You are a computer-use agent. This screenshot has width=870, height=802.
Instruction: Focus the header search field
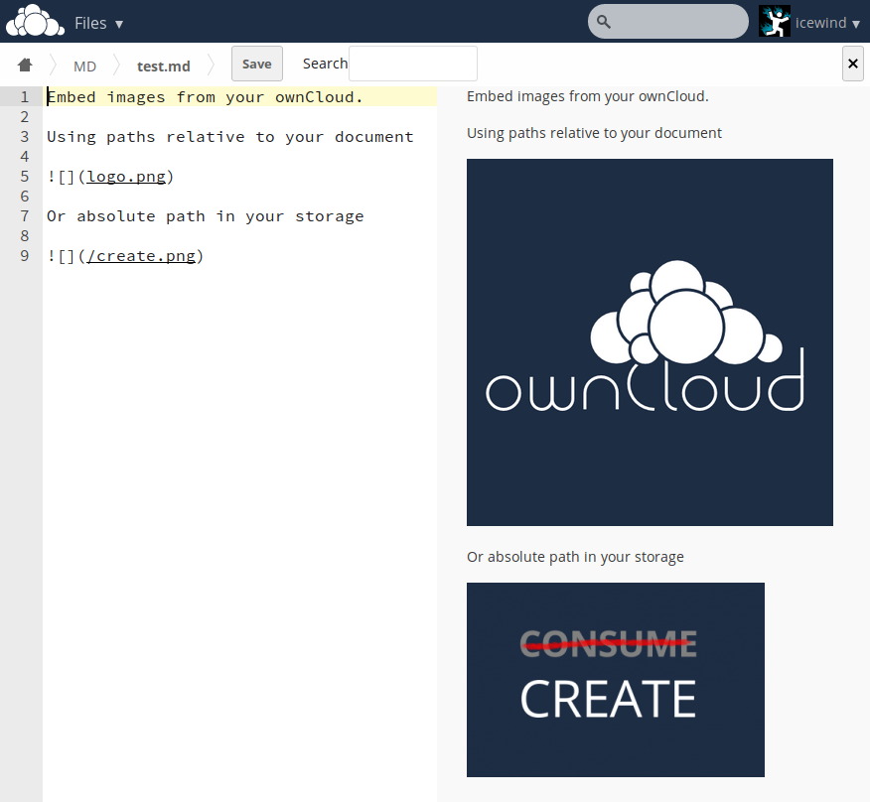pos(668,22)
